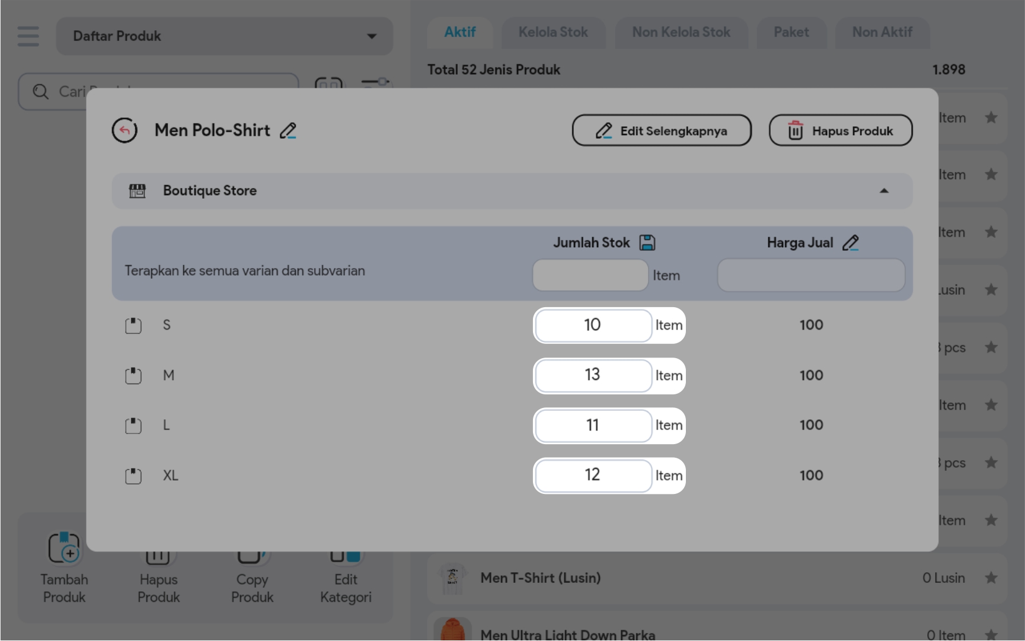Click the back arrow icon beside Men Polo-Shirt
This screenshot has width=1025, height=641.
click(x=124, y=130)
